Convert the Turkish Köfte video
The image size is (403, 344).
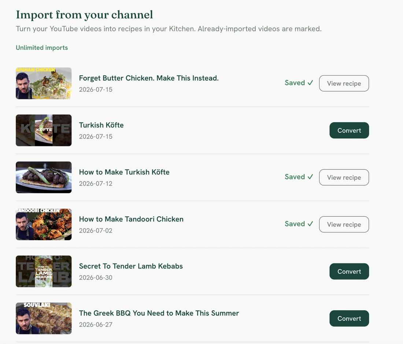tap(349, 131)
